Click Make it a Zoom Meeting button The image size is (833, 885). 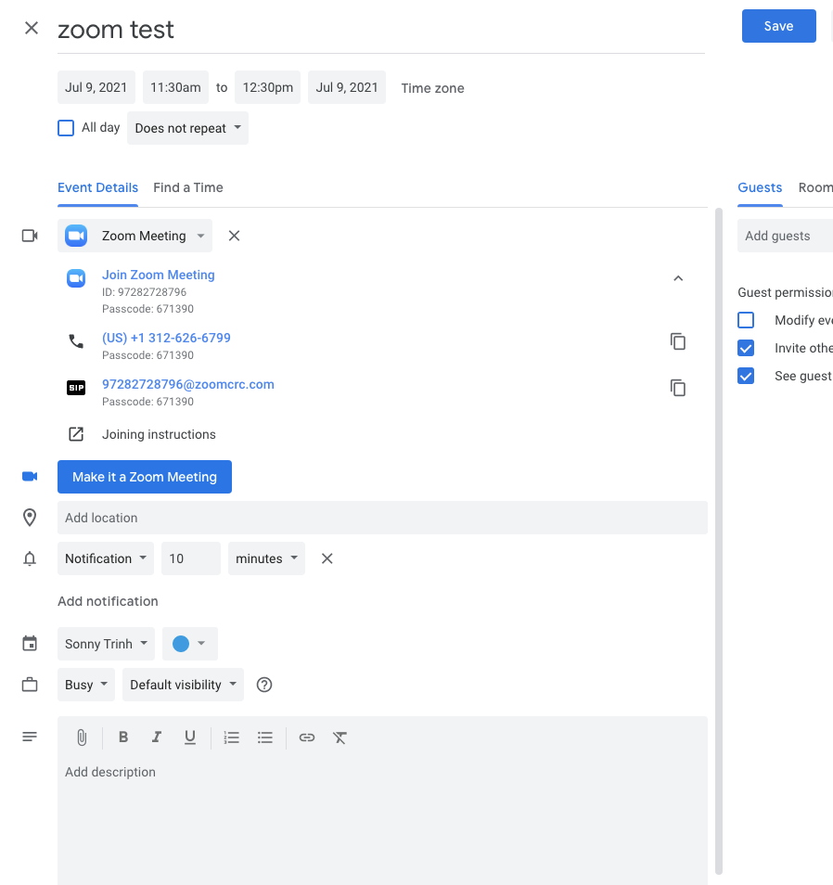145,477
